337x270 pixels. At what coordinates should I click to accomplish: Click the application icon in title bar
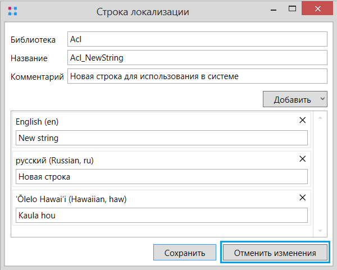[12, 11]
